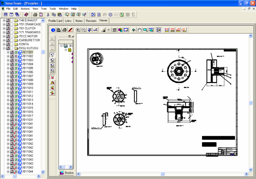The width and height of the screenshot is (256, 179).
Task: Expand the /BY1010 tree item
Action: point(8,88)
